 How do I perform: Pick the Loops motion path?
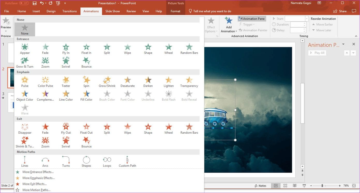coord(107,162)
